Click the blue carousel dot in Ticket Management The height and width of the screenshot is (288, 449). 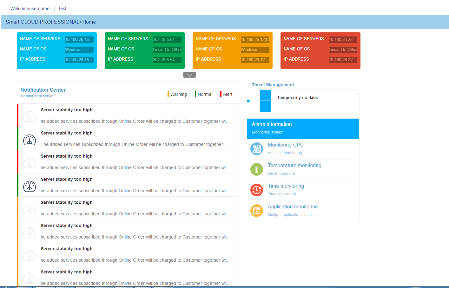coord(248,101)
